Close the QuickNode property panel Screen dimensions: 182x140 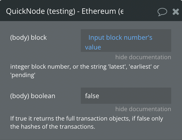pos(176,12)
